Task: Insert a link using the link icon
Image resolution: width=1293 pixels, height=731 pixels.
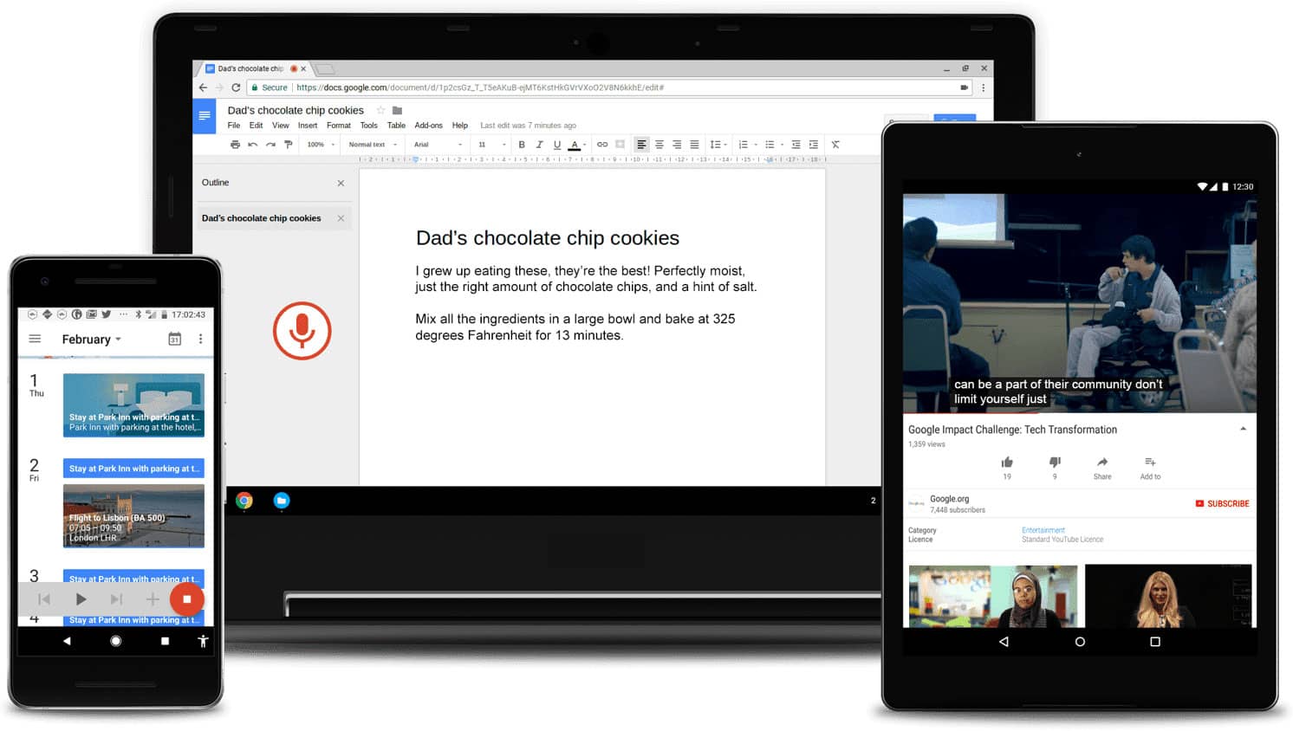Action: (603, 145)
